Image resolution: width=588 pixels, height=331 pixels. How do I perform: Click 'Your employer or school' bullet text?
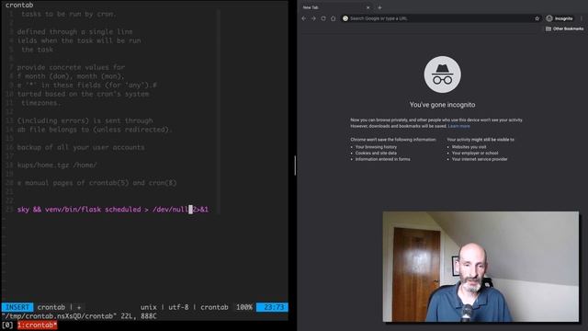tap(475, 154)
